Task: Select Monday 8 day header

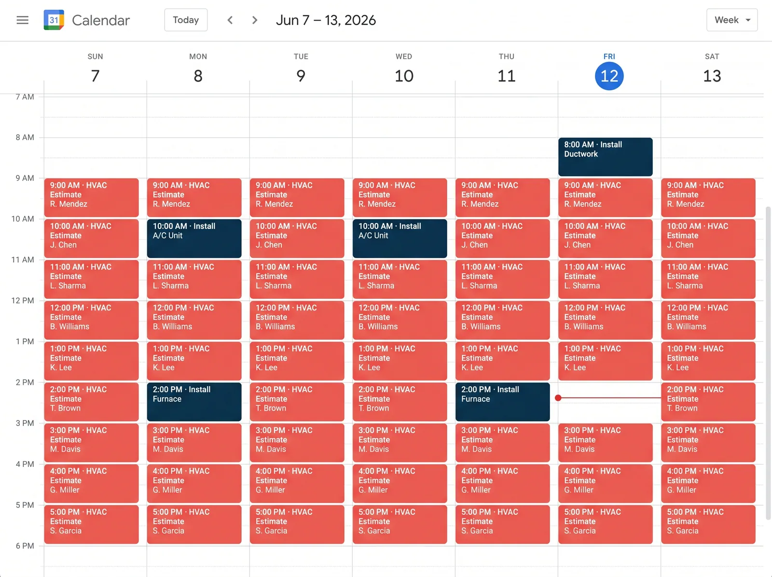Action: (x=198, y=69)
